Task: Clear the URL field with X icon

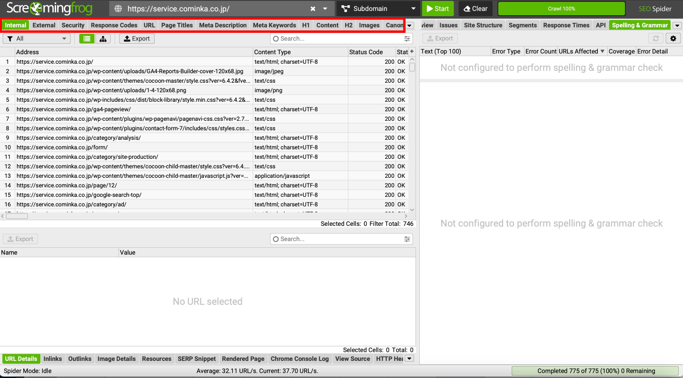Action: click(x=313, y=9)
